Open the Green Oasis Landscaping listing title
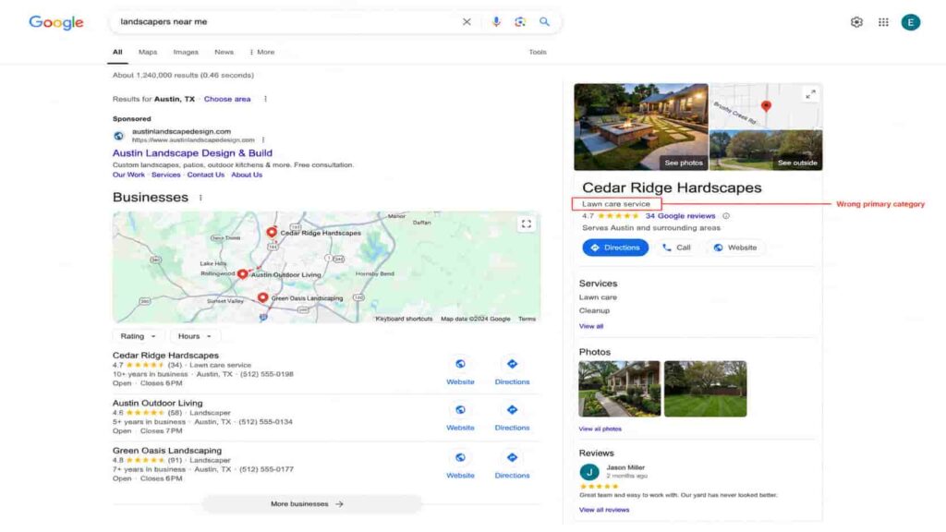The width and height of the screenshot is (946, 532). tap(167, 451)
